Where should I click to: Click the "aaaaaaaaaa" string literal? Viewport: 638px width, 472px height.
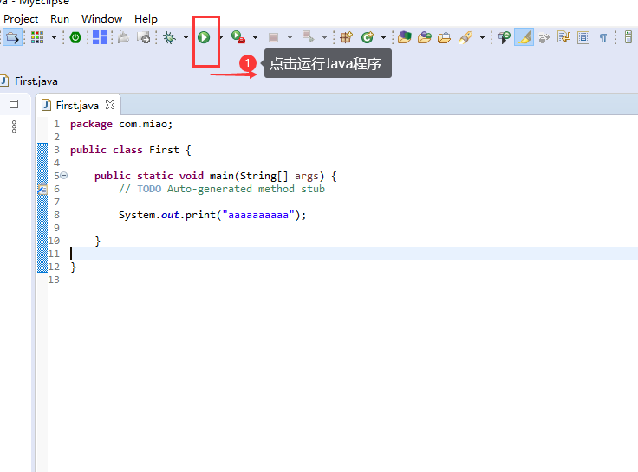click(258, 215)
